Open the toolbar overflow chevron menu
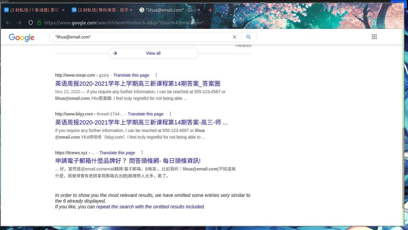Image resolution: width=408 pixels, height=230 pixels. point(385,23)
